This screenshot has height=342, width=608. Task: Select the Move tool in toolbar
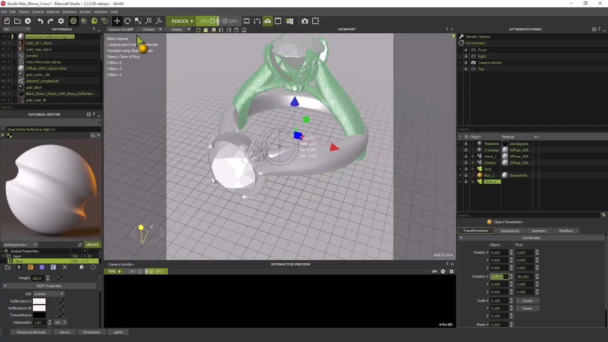click(x=117, y=21)
